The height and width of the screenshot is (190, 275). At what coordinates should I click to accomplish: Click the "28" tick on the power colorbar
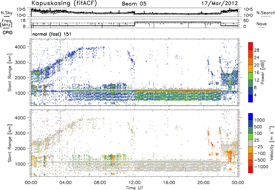coord(256,50)
